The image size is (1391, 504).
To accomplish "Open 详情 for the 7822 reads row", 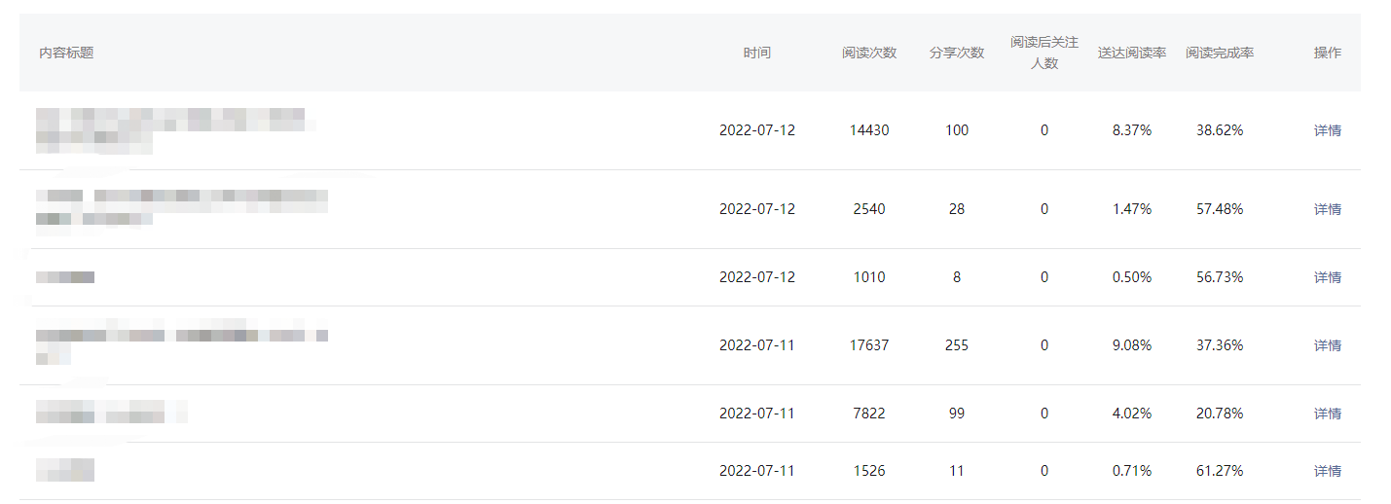I will click(x=1327, y=414).
